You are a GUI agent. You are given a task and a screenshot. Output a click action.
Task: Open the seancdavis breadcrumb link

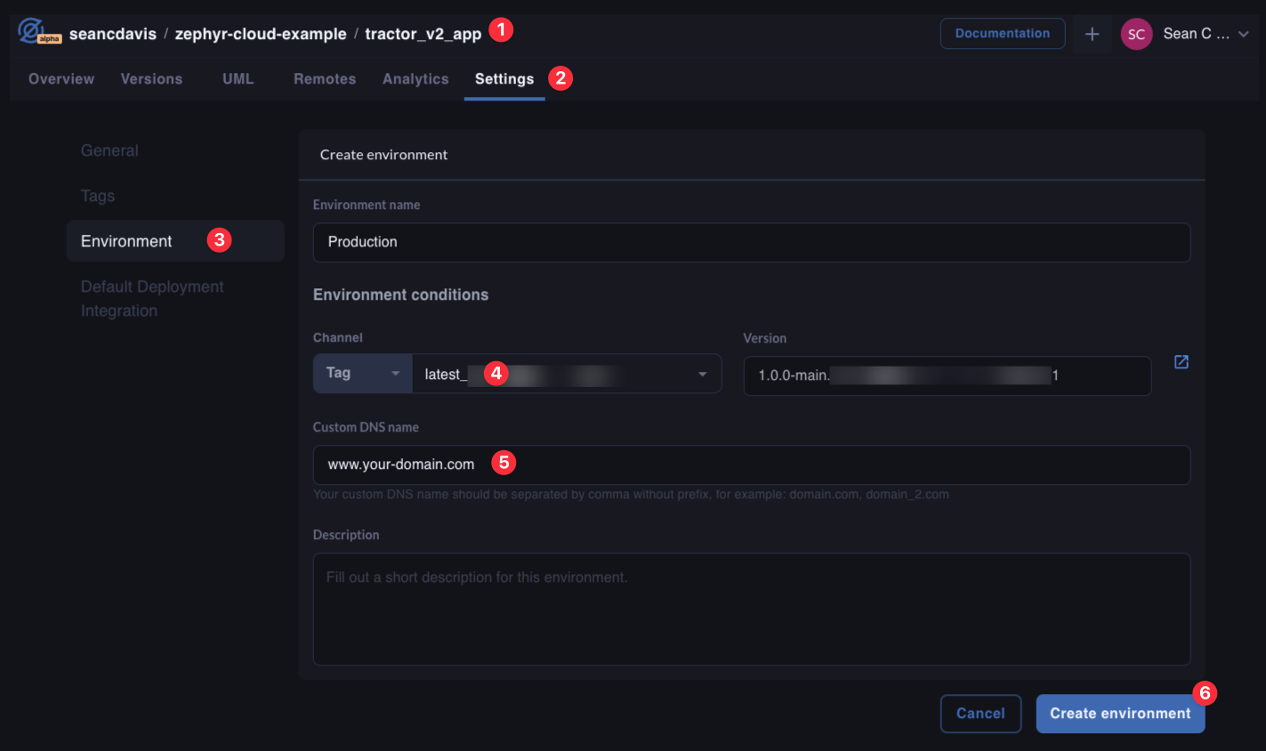coord(113,34)
